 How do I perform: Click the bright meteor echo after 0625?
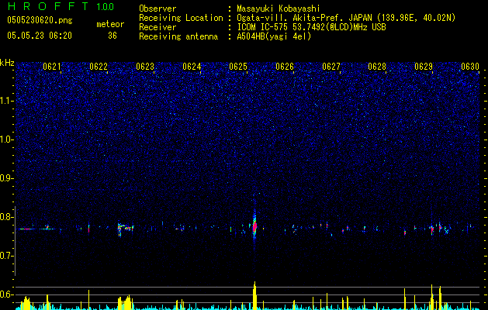tap(254, 226)
